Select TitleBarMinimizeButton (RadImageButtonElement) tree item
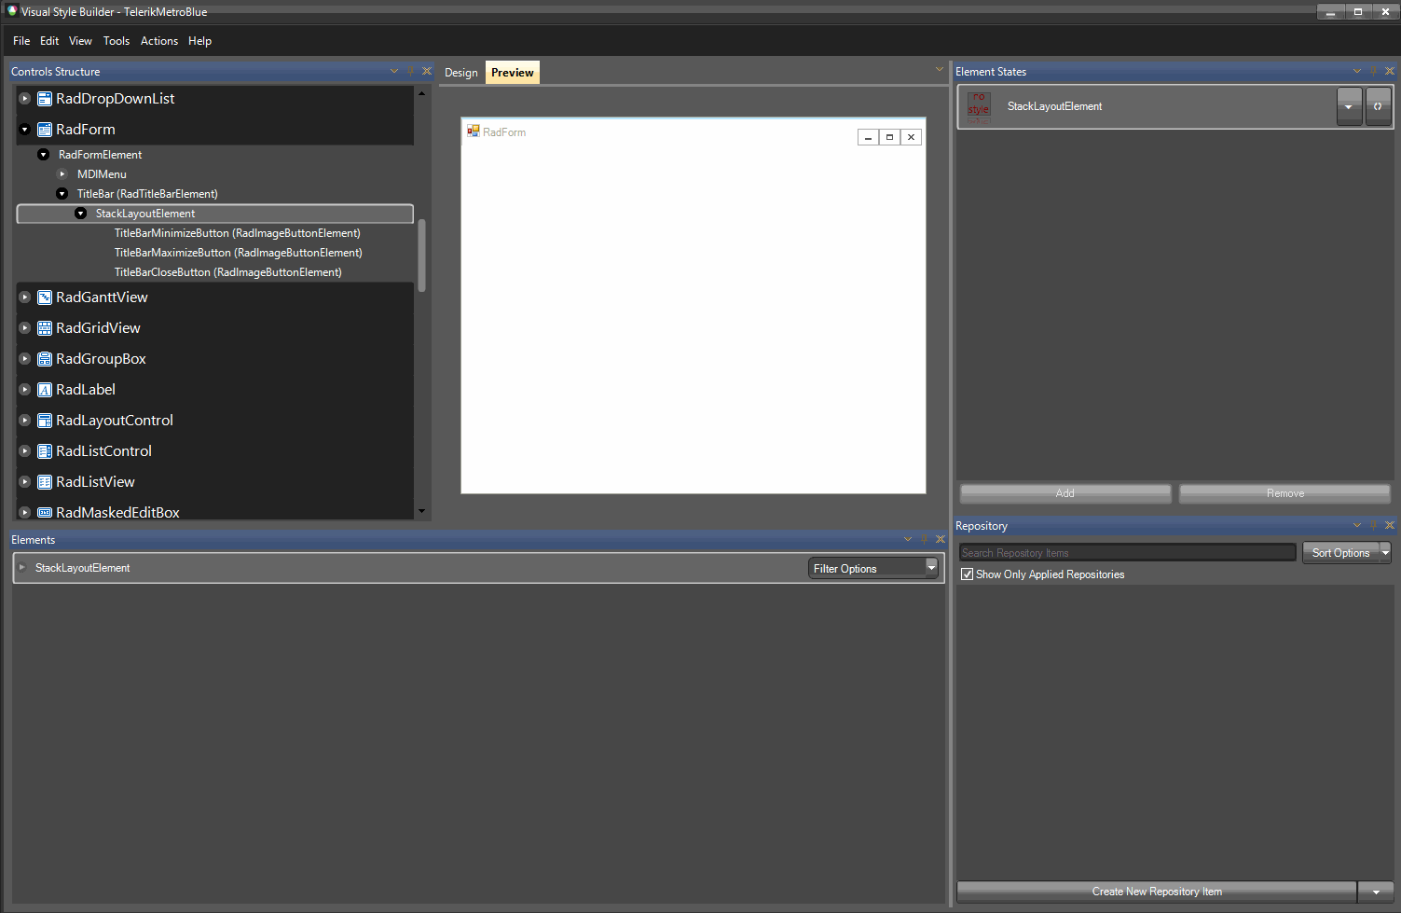The height and width of the screenshot is (913, 1401). coord(238,233)
